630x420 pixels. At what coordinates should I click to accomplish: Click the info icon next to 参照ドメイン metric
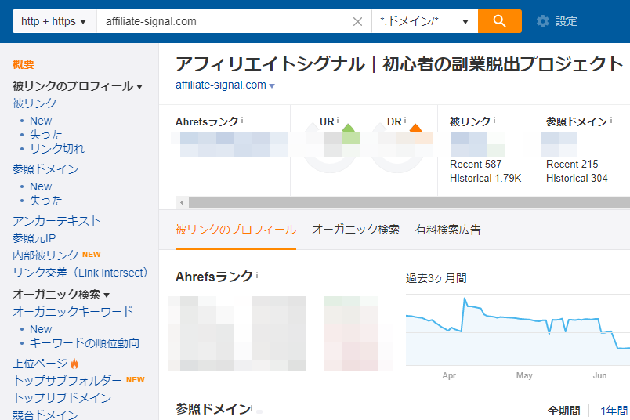(611, 120)
